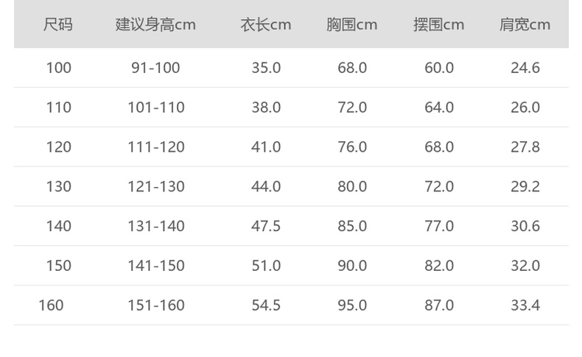Image resolution: width=582 pixels, height=357 pixels.
Task: Click the 101-110 height range cell
Action: pyautogui.click(x=155, y=107)
